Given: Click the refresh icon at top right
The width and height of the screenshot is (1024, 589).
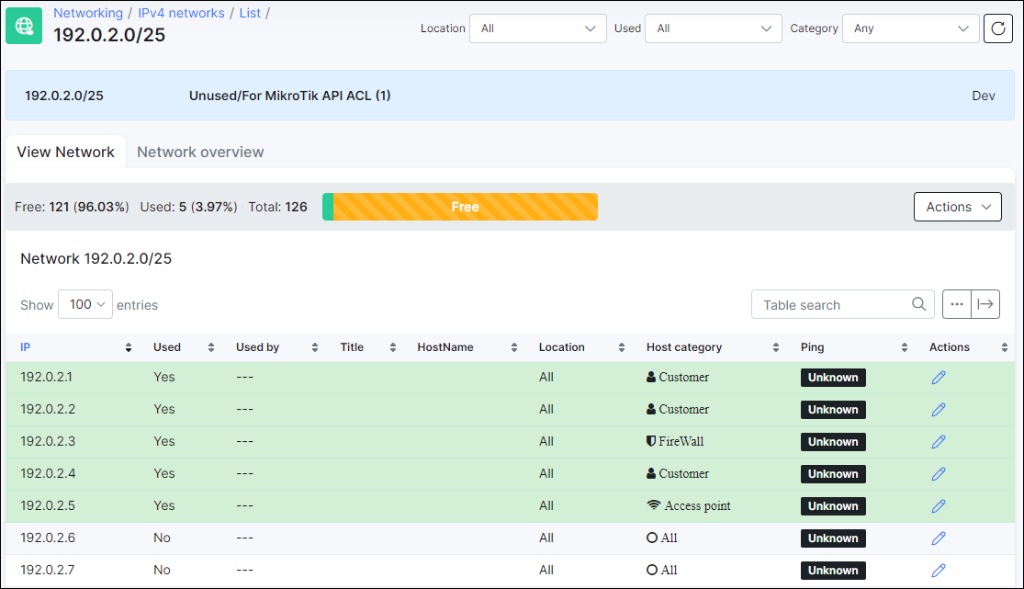Looking at the screenshot, I should pos(998,28).
